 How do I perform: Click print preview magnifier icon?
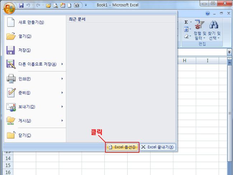(56, 5)
